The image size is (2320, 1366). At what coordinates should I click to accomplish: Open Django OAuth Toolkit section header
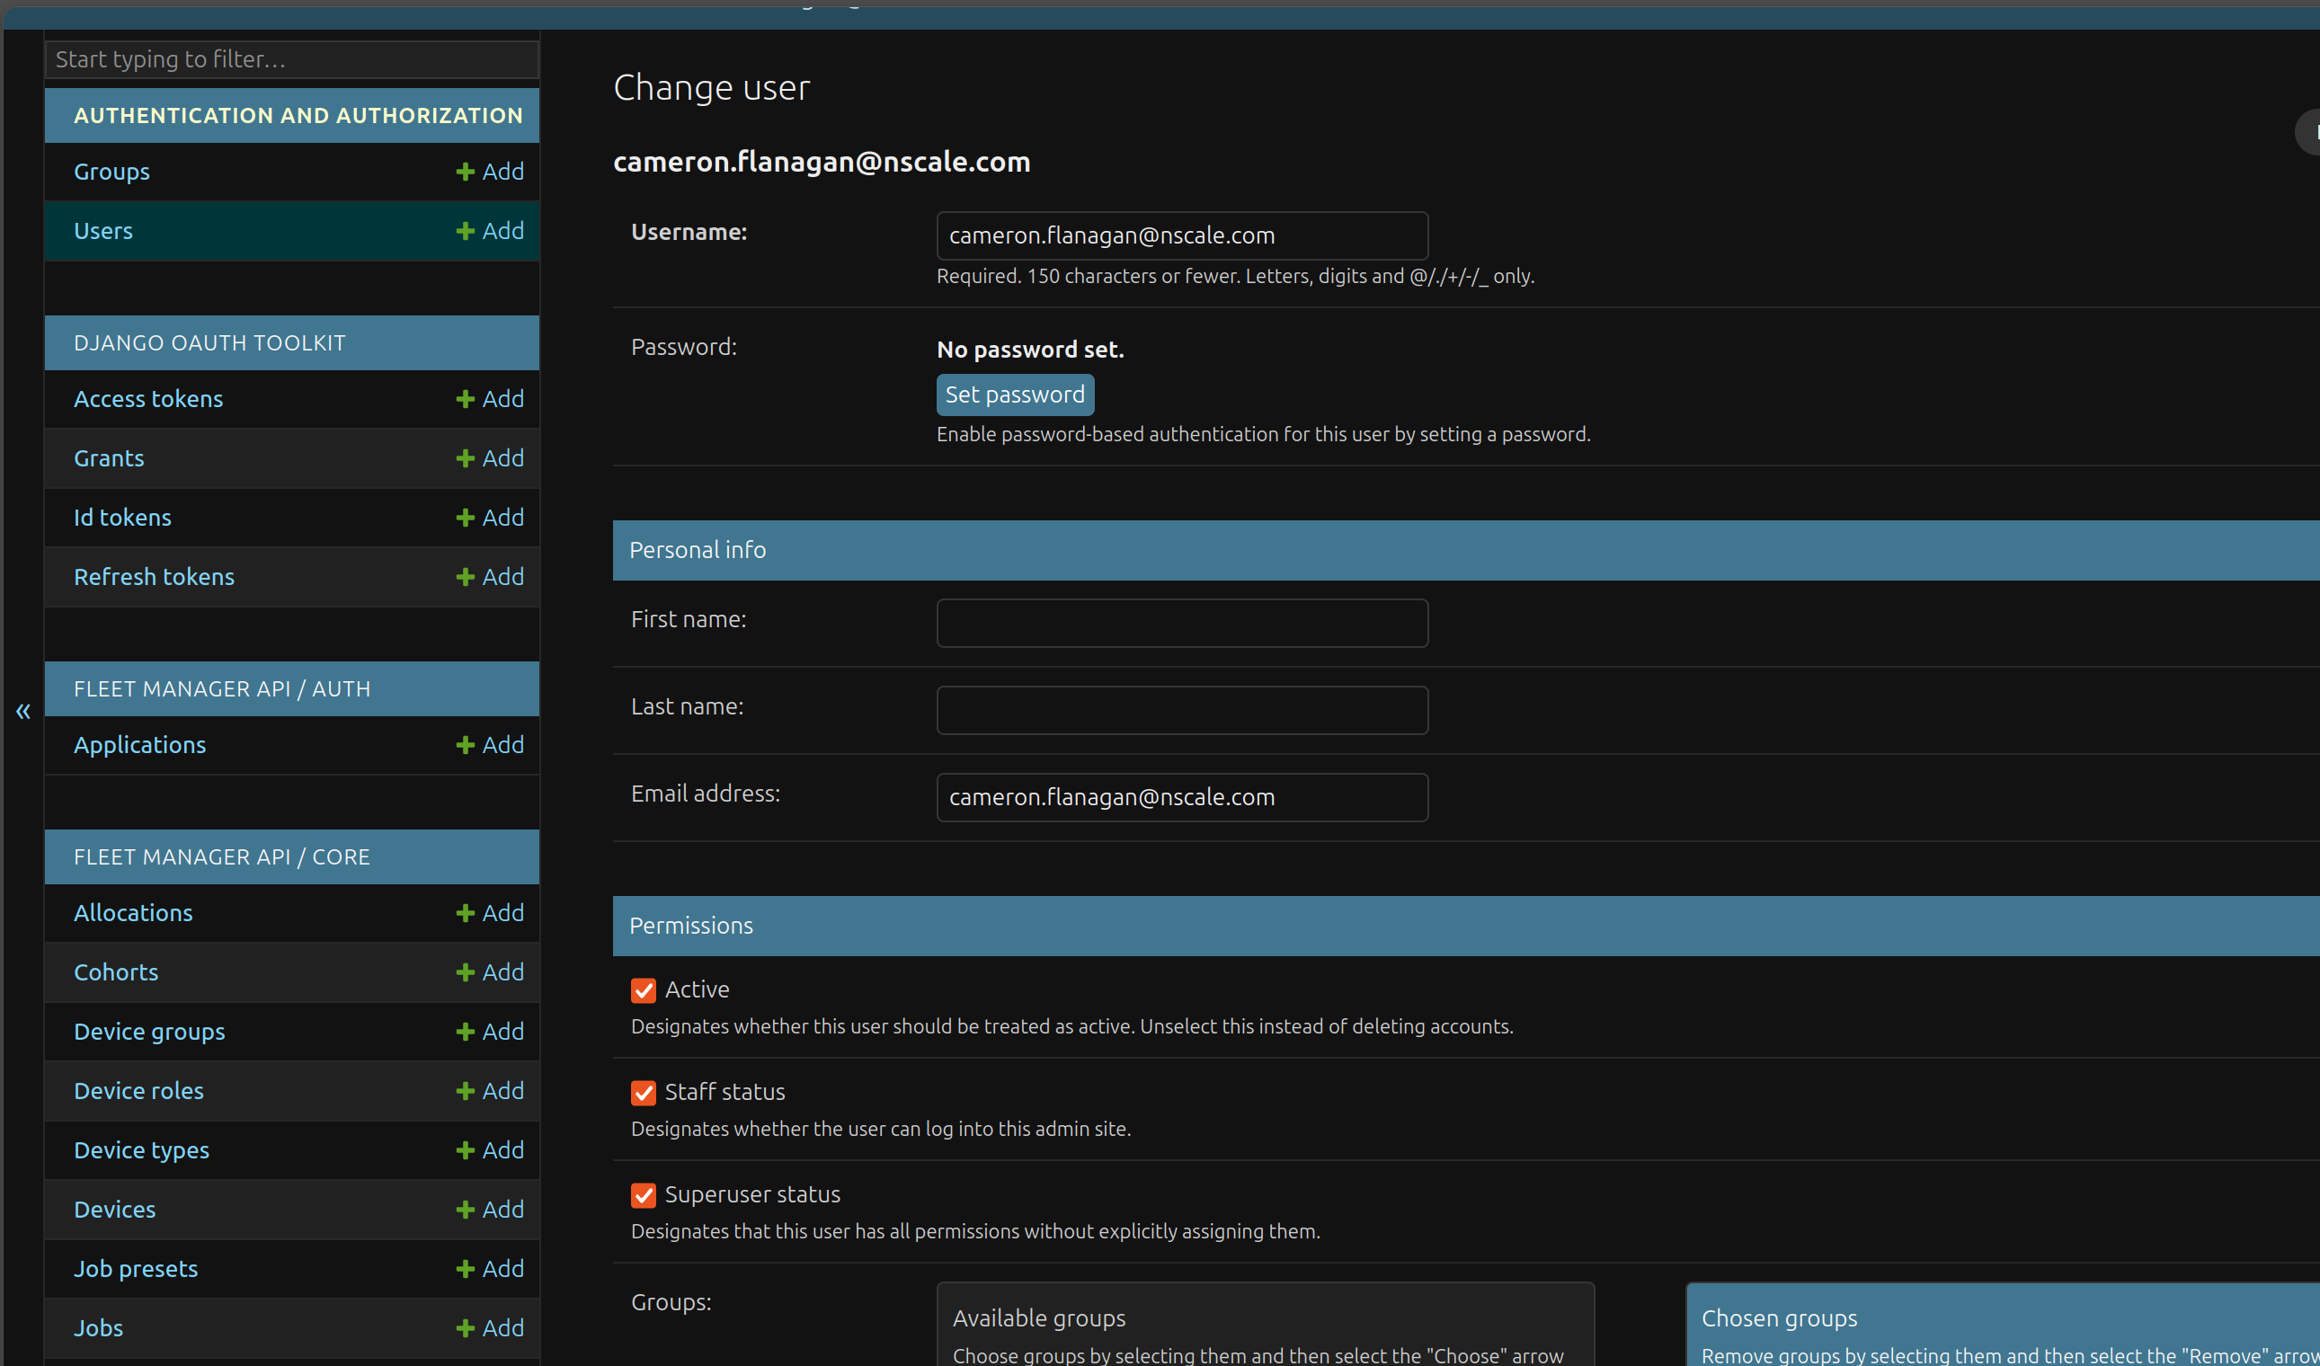[x=210, y=342]
